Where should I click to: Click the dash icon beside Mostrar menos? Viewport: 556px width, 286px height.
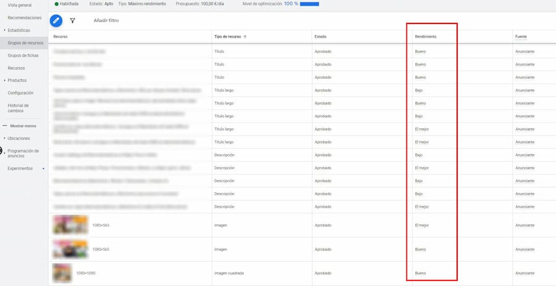point(5,126)
